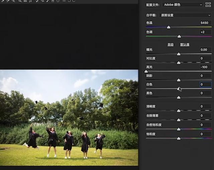214x170 pixels.
Task: Click the 色调 tint value field
Action: [205, 32]
